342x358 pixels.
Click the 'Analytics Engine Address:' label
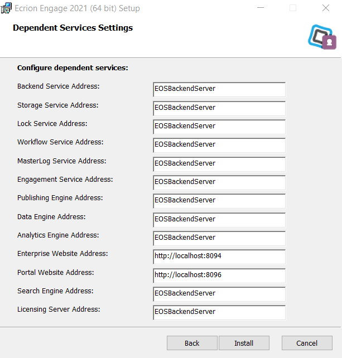58,235
